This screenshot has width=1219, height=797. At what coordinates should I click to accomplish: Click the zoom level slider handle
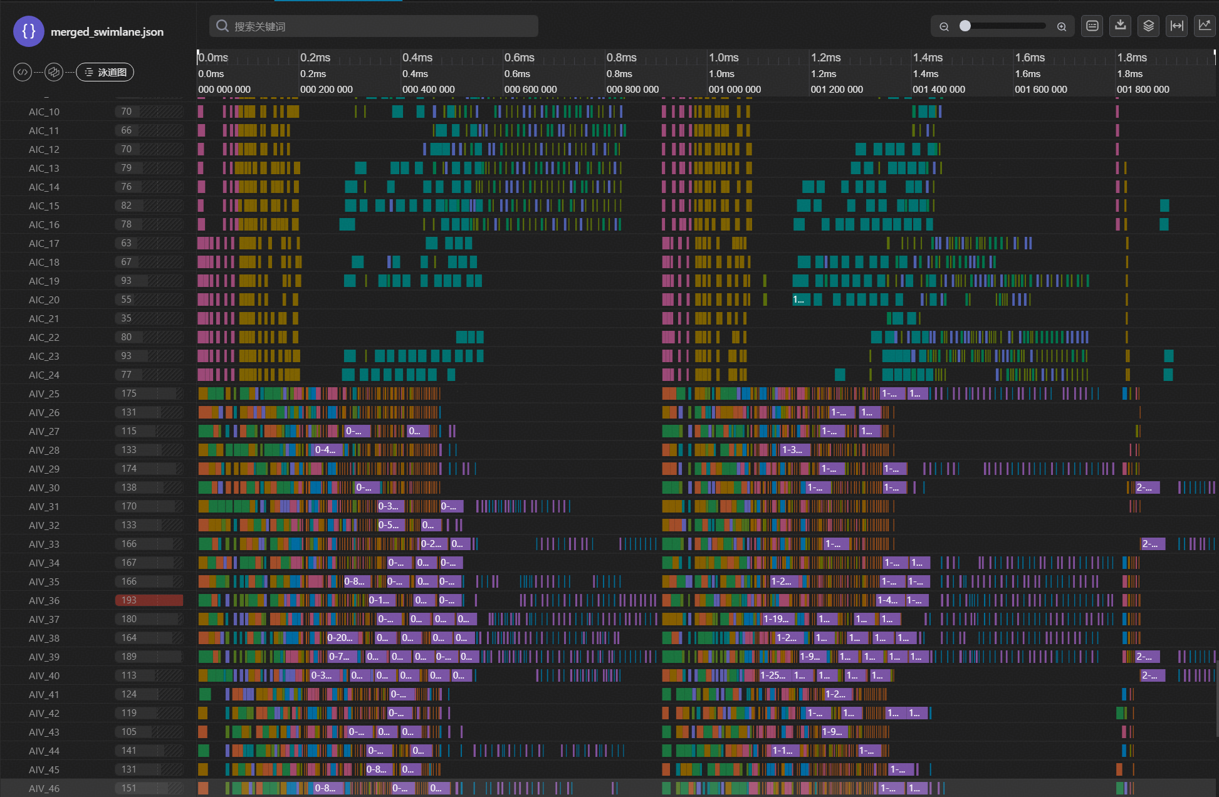click(965, 26)
